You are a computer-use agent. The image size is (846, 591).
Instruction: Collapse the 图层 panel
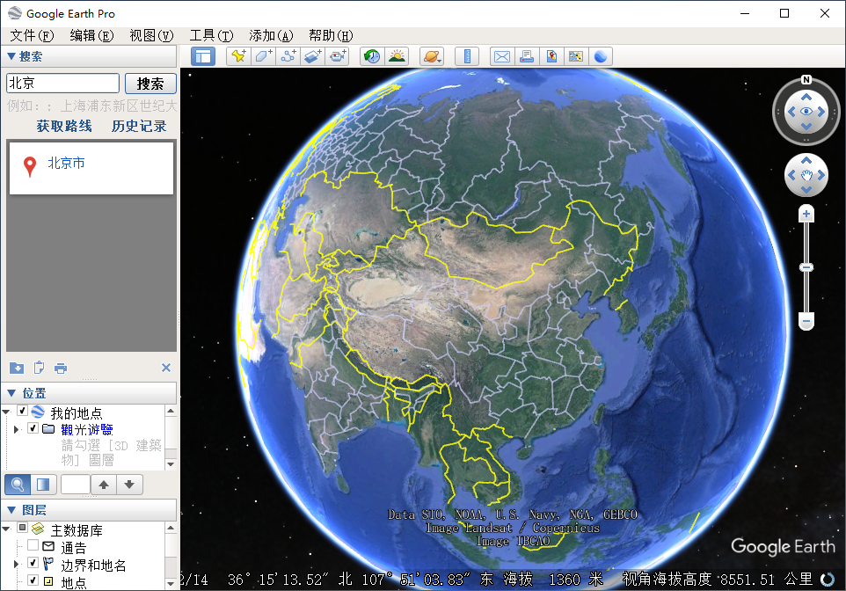coord(11,509)
